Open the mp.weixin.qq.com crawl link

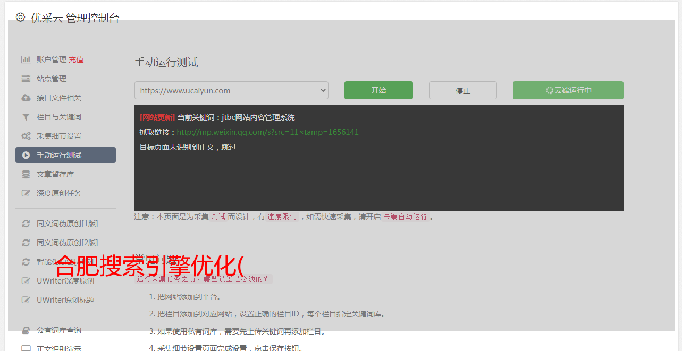coord(267,132)
